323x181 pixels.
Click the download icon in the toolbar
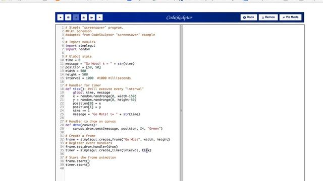[x=84, y=18]
